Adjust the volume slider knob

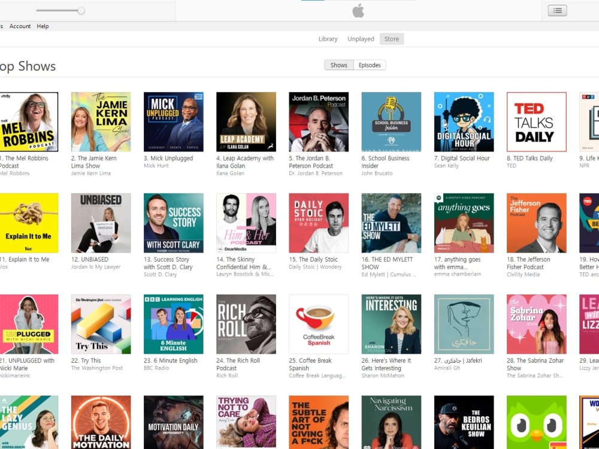pos(81,10)
